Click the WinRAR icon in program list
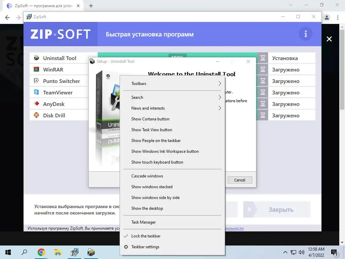This screenshot has width=345, height=259. pyautogui.click(x=36, y=69)
